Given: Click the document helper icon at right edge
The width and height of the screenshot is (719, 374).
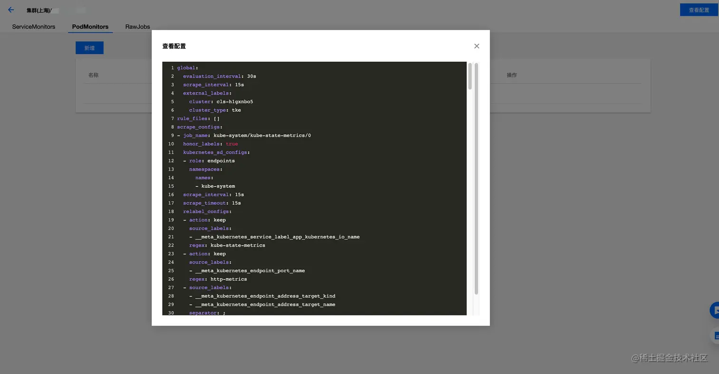Looking at the screenshot, I should [x=716, y=336].
